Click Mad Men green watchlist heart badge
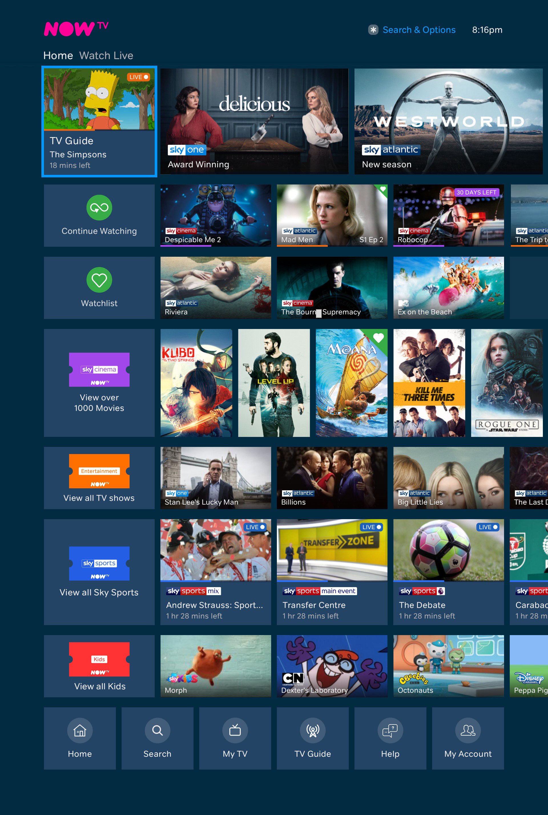The height and width of the screenshot is (815, 548). point(383,189)
